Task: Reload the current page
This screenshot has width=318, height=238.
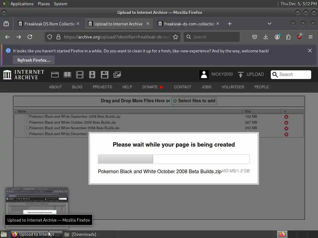Action: tap(30, 37)
